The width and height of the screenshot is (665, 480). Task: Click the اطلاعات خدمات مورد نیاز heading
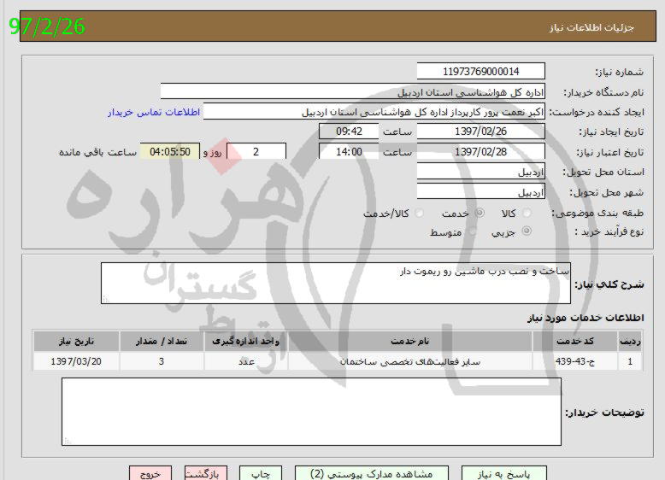(586, 318)
